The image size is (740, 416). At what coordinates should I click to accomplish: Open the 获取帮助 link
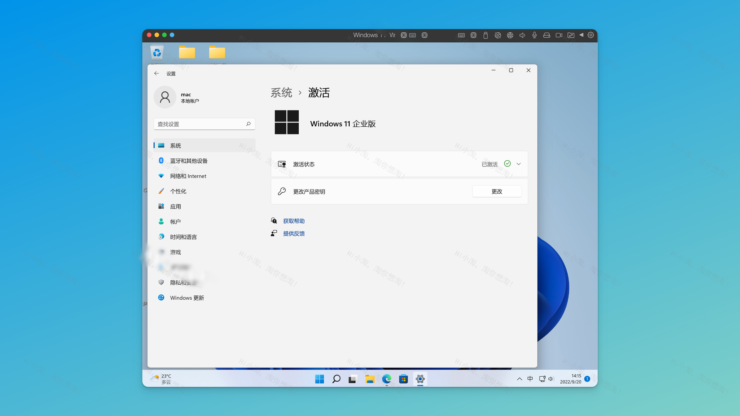294,221
